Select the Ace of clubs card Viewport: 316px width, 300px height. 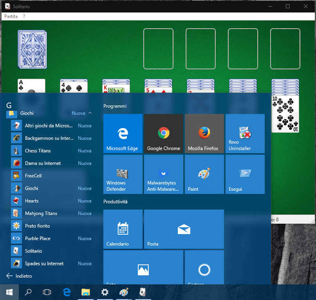coord(31,86)
